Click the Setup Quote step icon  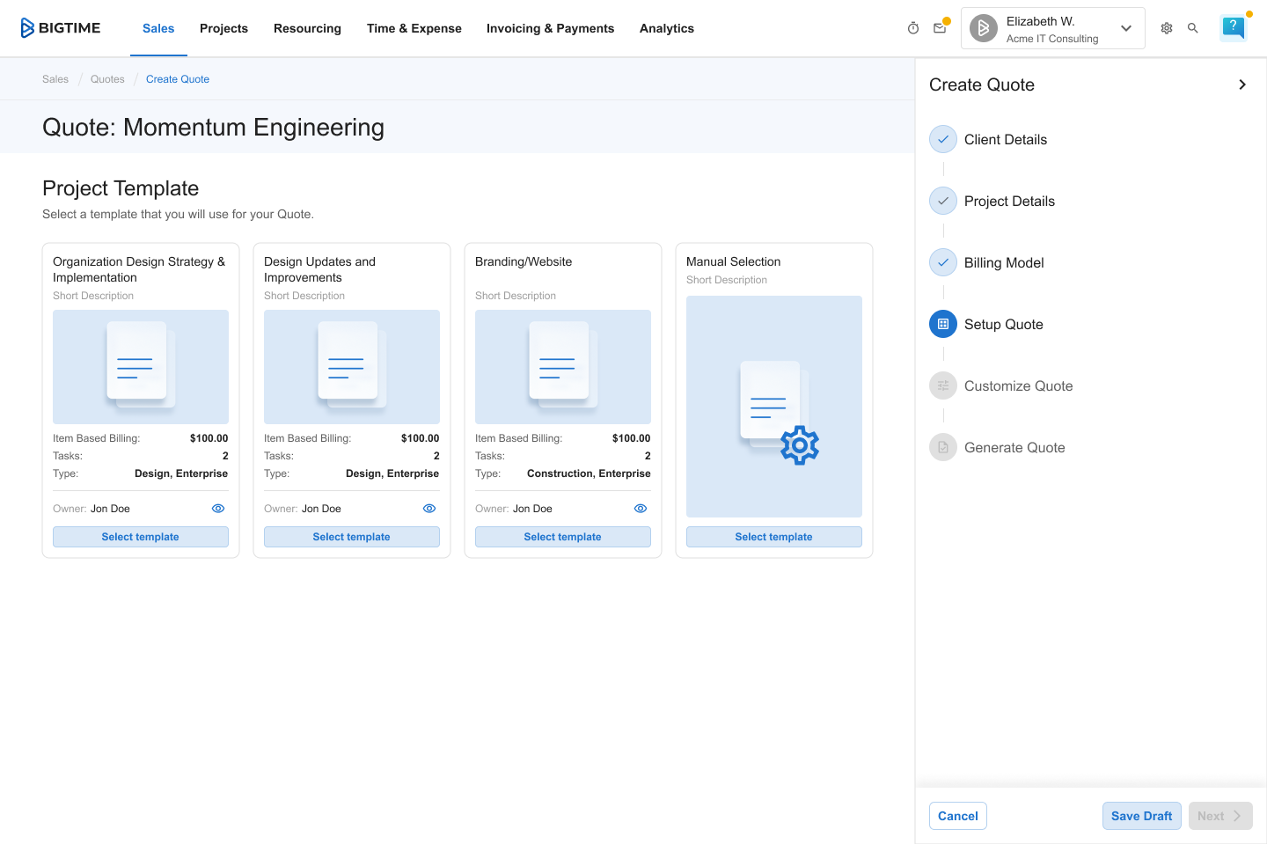(943, 324)
